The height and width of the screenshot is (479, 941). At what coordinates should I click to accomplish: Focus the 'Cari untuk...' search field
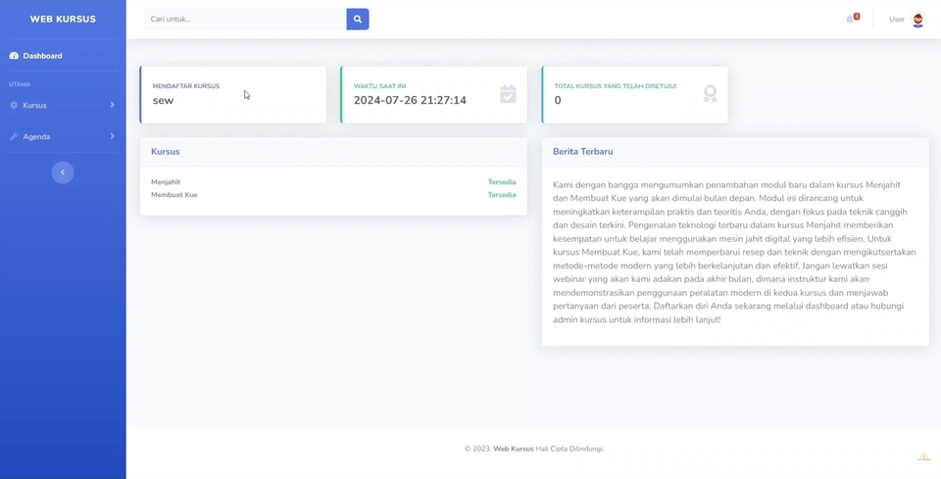245,19
